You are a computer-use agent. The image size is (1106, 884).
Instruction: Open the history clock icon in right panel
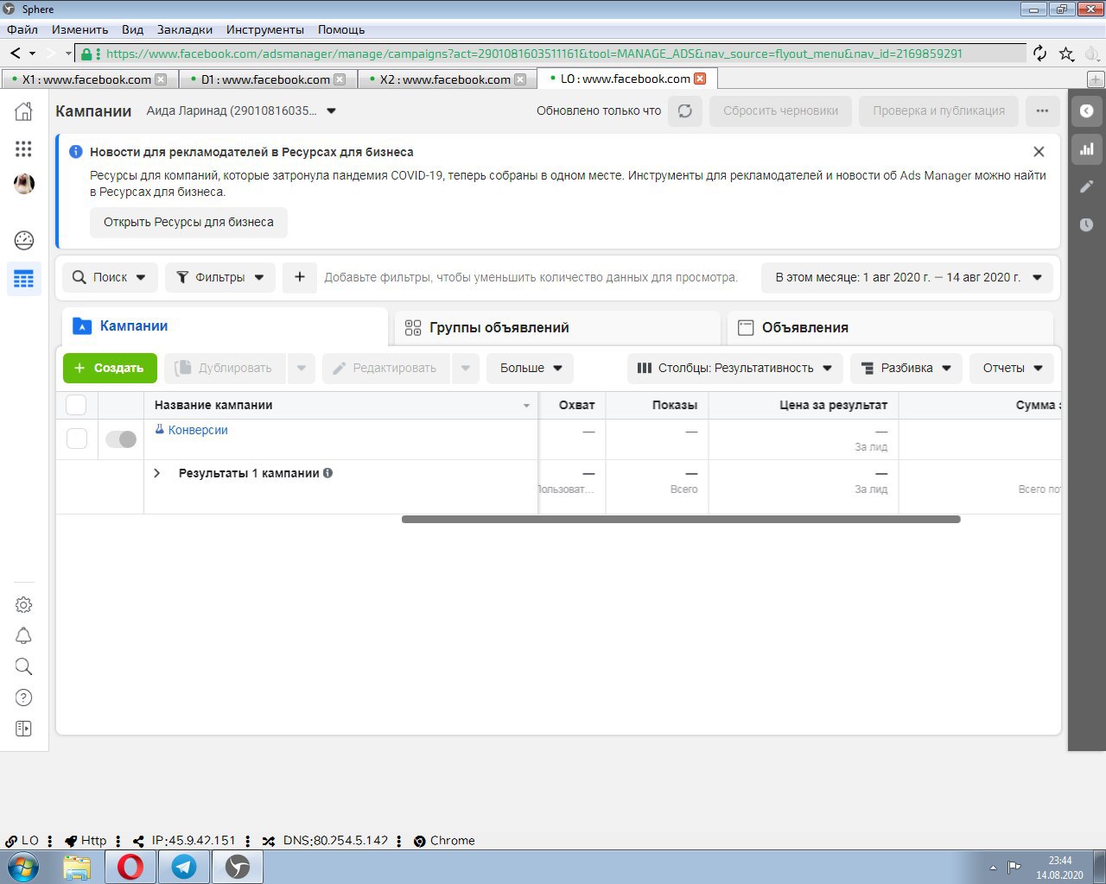[1087, 224]
